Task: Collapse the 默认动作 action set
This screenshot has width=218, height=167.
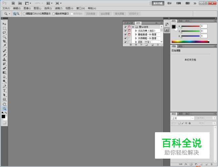Action: pos(133,27)
